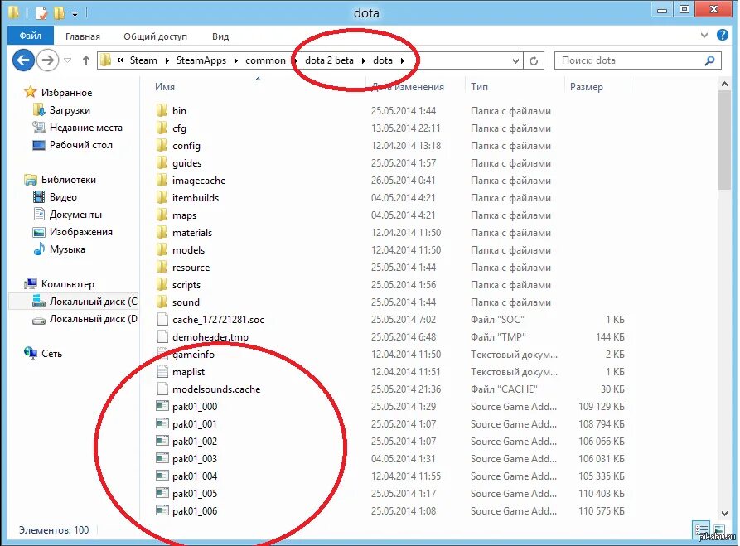
Task: Expand the ribbon with the chevron
Action: click(x=704, y=35)
